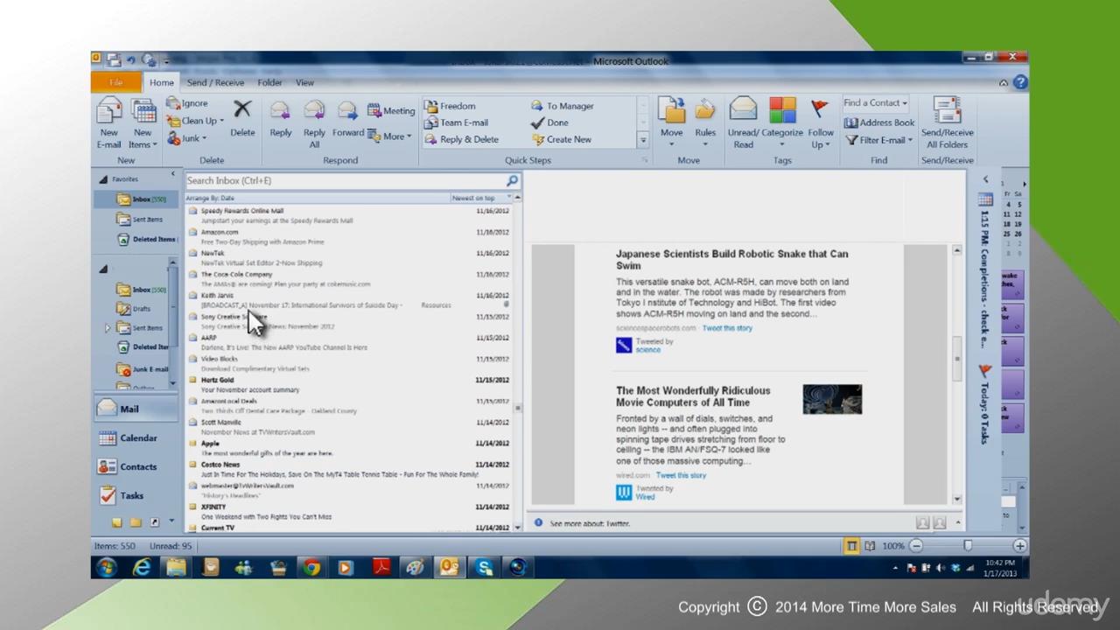
Task: Expand the To-Do Bar arrow
Action: coord(985,180)
